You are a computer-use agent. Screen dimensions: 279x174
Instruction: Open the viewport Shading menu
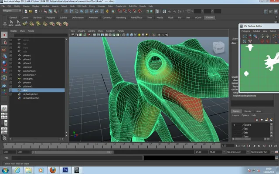pos(82,31)
